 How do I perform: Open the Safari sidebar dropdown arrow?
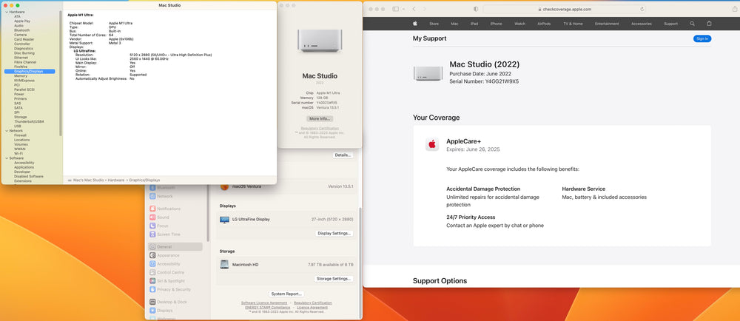(x=403, y=9)
